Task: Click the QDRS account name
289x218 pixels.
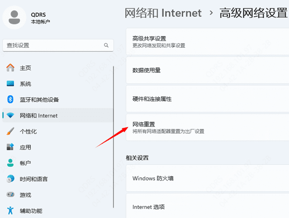Action: click(39, 14)
